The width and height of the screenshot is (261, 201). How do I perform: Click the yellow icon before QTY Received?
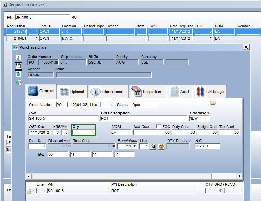pyautogui.click(x=161, y=146)
